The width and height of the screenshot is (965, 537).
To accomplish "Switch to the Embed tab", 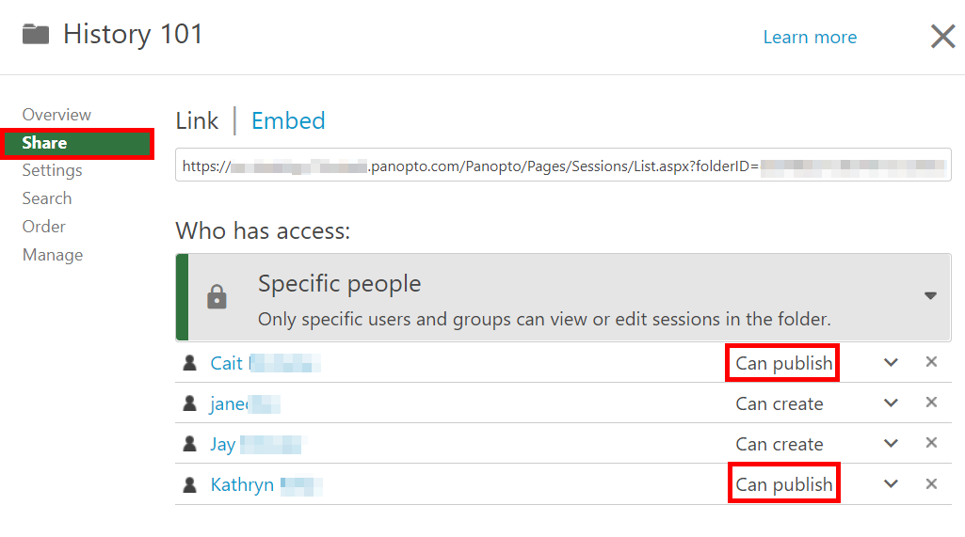I will click(288, 120).
